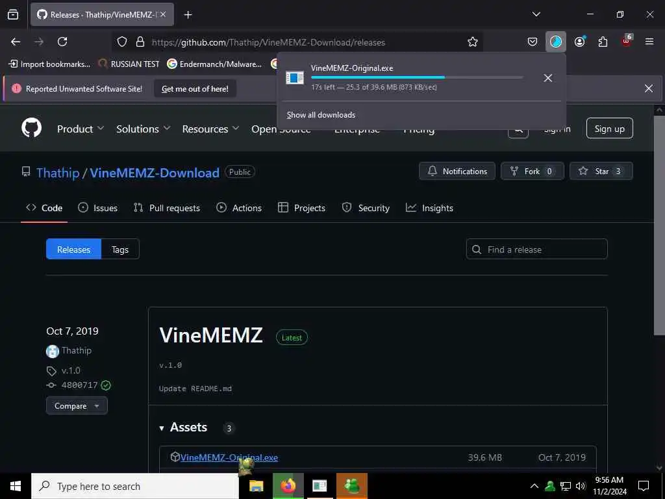665x499 pixels.
Task: Switch to the Code repository tab
Action: point(44,208)
